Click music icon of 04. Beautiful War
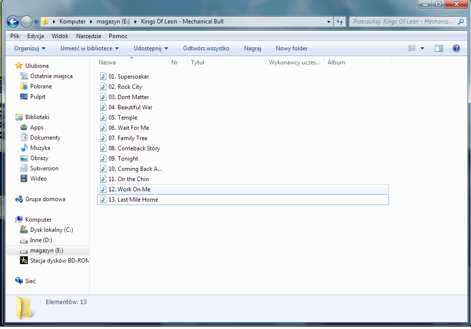Screen dimensions: 471x329 click(103, 107)
